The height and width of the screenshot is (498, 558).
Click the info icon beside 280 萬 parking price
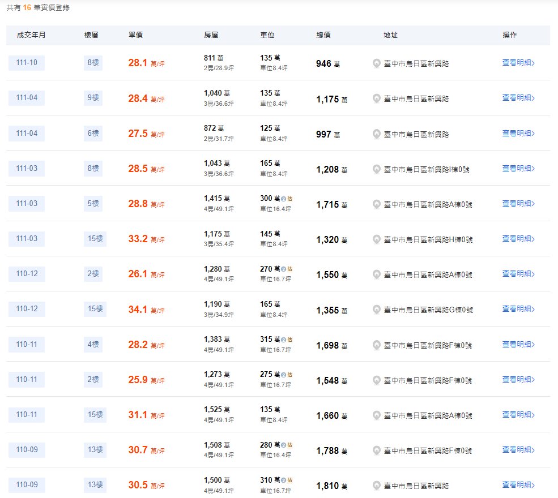point(283,444)
